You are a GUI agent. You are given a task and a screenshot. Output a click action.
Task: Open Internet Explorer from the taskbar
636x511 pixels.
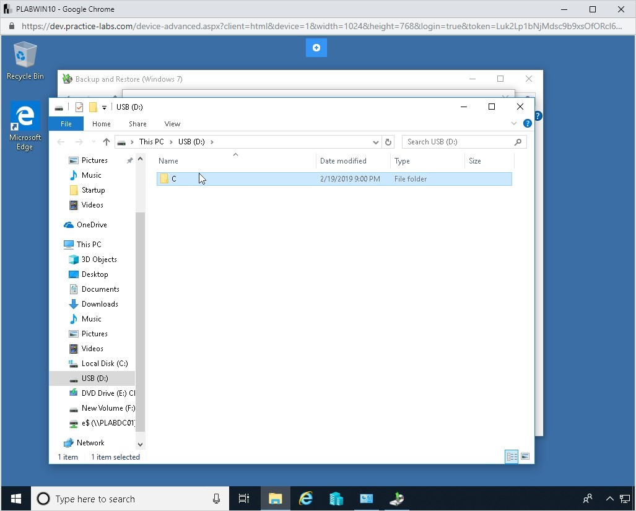tap(306, 499)
